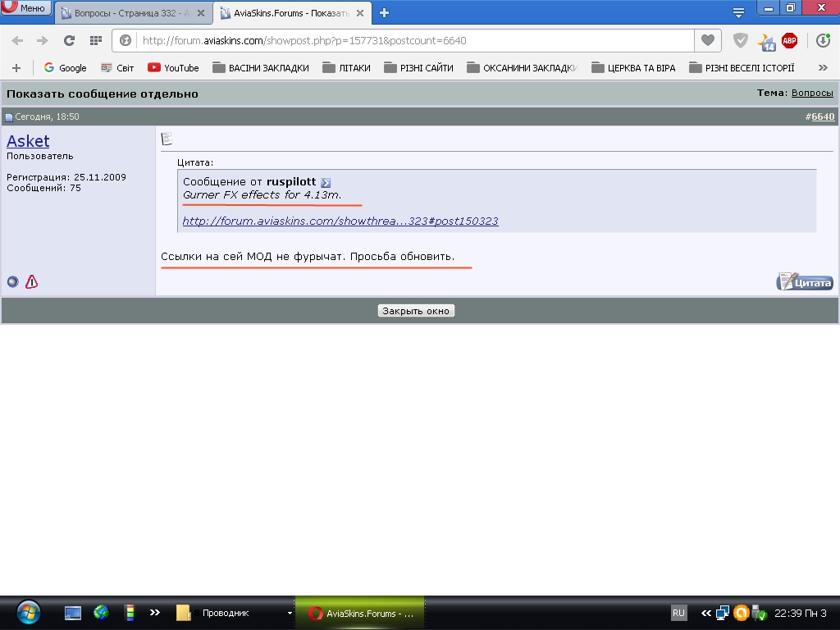Open the Opera Меню button
This screenshot has width=840, height=630.
pyautogui.click(x=25, y=8)
